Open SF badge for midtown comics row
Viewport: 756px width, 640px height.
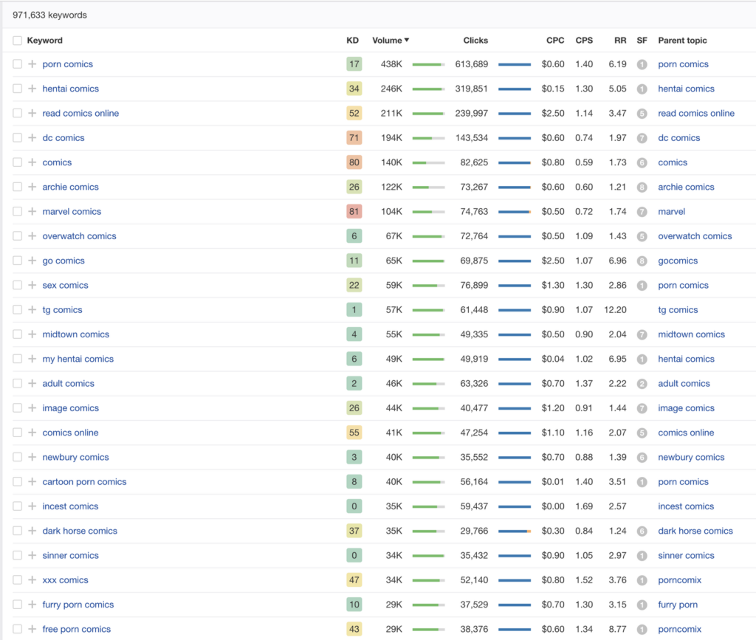pyautogui.click(x=642, y=334)
